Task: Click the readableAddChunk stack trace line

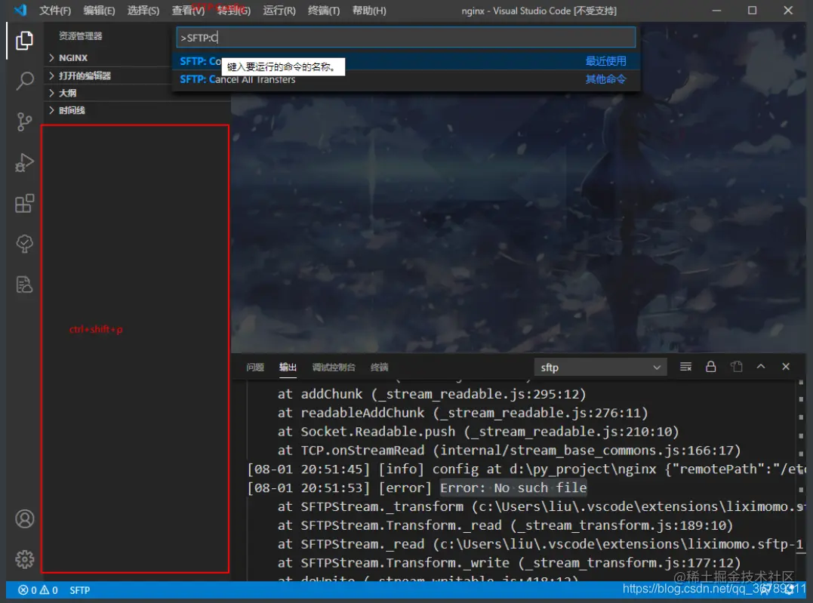Action: 463,413
